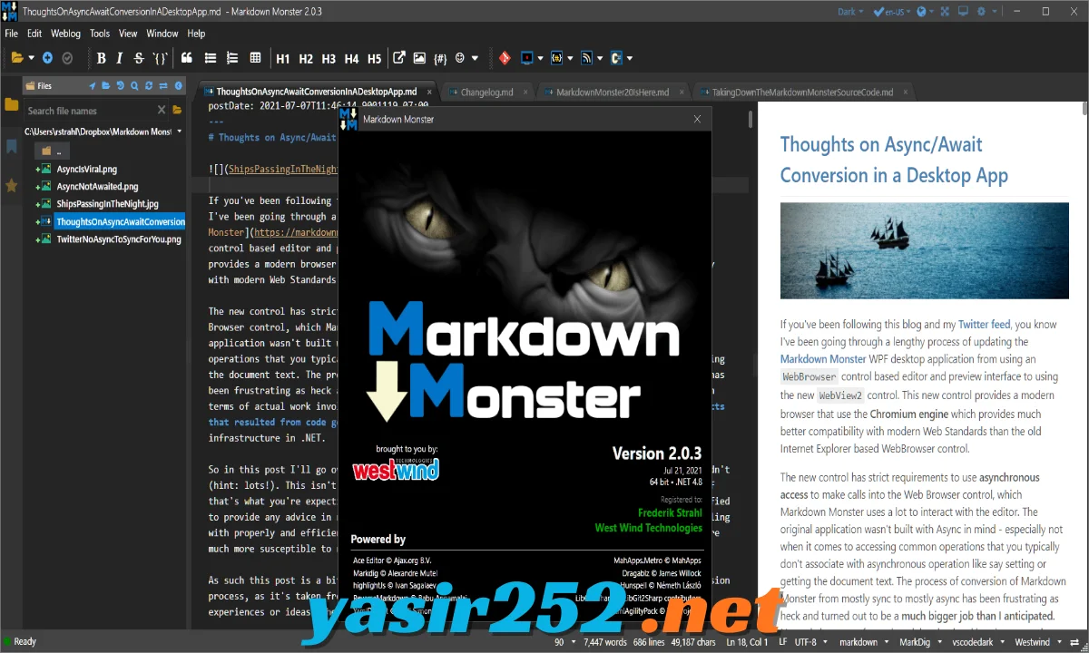Open the snippets addin icon
Viewport: 1089px width, 653px height.
[557, 58]
